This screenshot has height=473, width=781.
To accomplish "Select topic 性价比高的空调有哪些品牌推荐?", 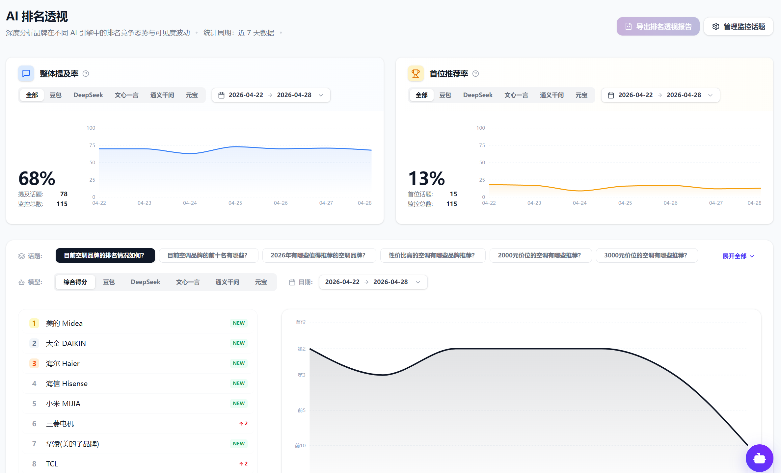I will (433, 255).
